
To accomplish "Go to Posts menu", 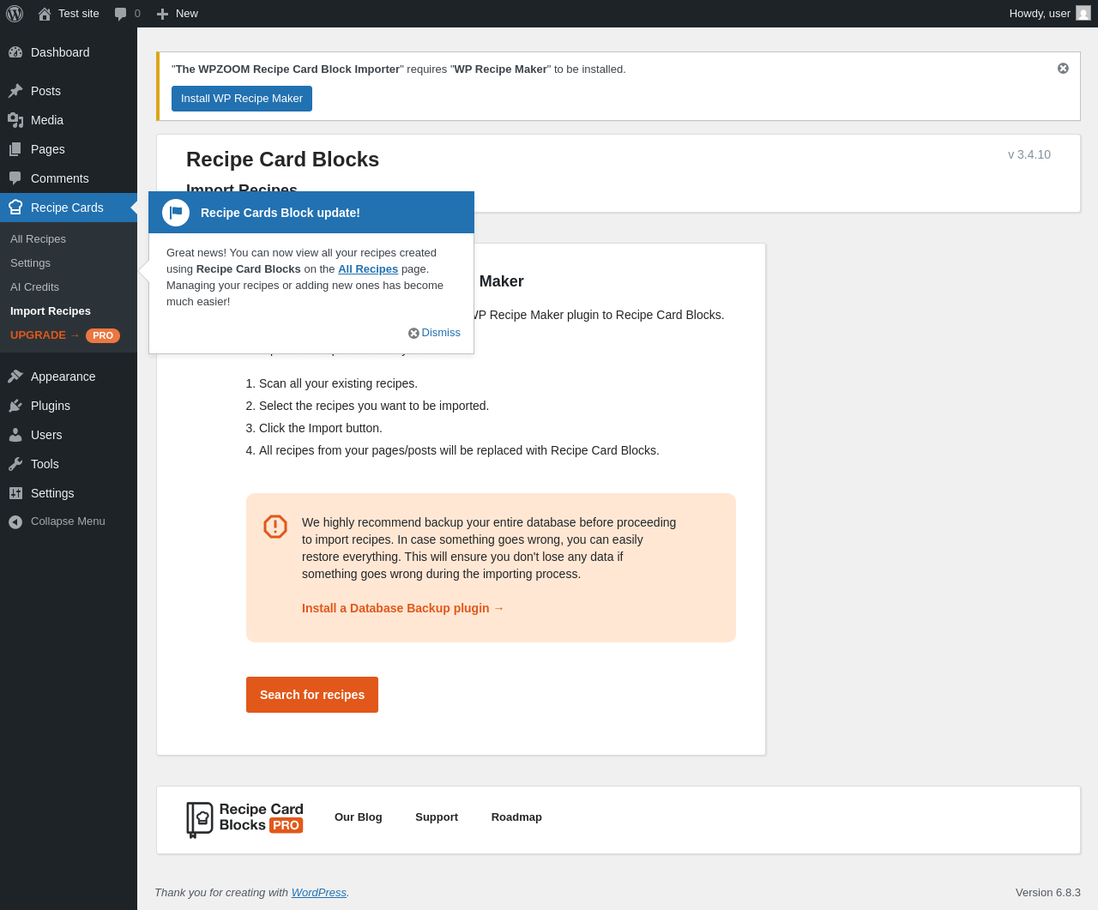I will coord(69,91).
